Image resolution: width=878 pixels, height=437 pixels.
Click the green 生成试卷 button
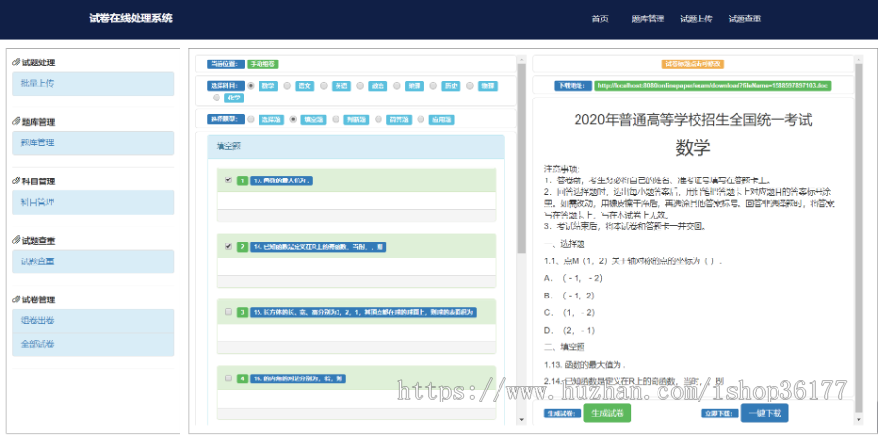tap(607, 413)
